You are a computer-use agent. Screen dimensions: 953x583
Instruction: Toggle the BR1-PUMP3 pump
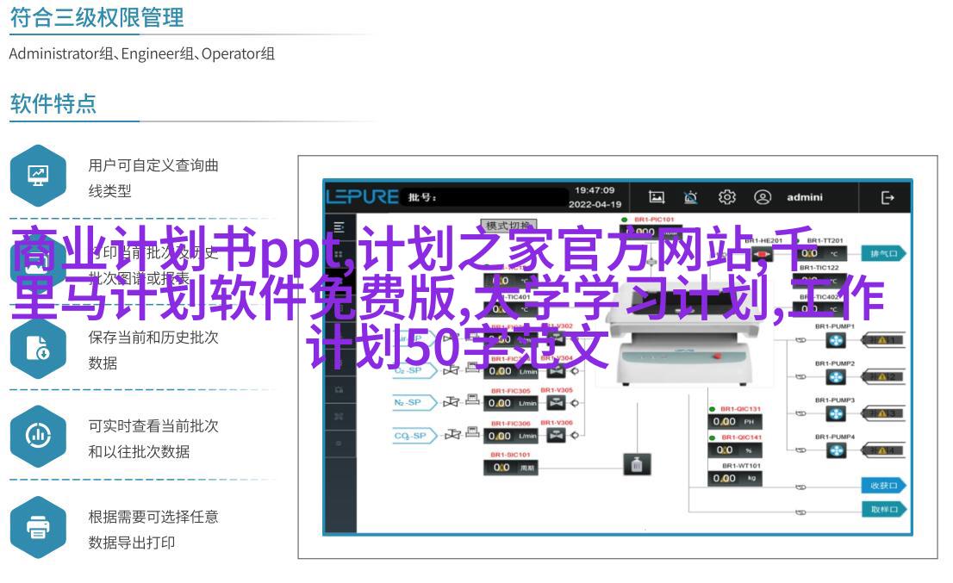pos(836,413)
